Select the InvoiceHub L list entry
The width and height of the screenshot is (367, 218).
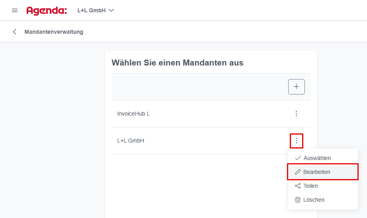pos(211,114)
